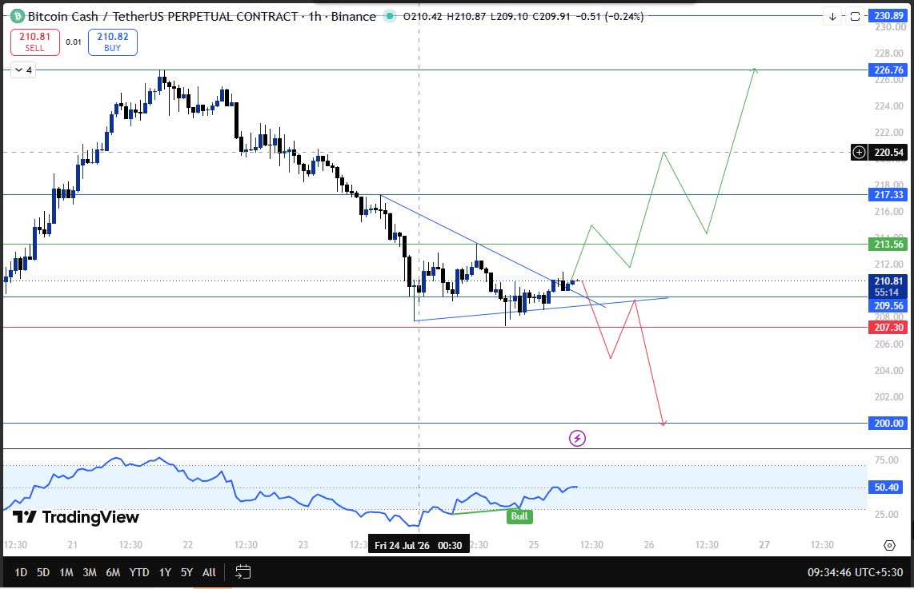Open the date range calendar icon
Screen dimensions: 914x589
pos(243,572)
